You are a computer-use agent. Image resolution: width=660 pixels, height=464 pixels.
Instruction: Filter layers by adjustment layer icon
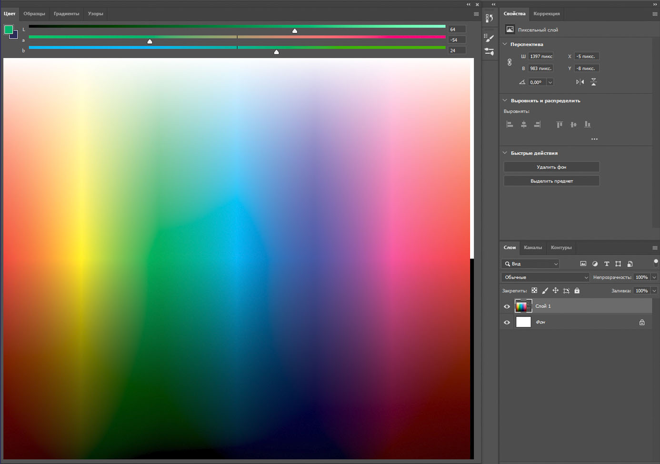tap(595, 264)
